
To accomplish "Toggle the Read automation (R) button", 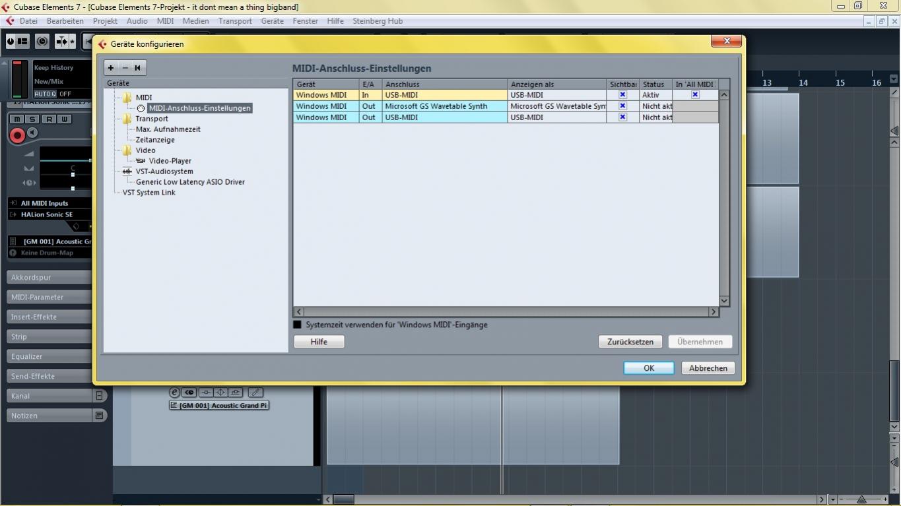I will pos(49,119).
